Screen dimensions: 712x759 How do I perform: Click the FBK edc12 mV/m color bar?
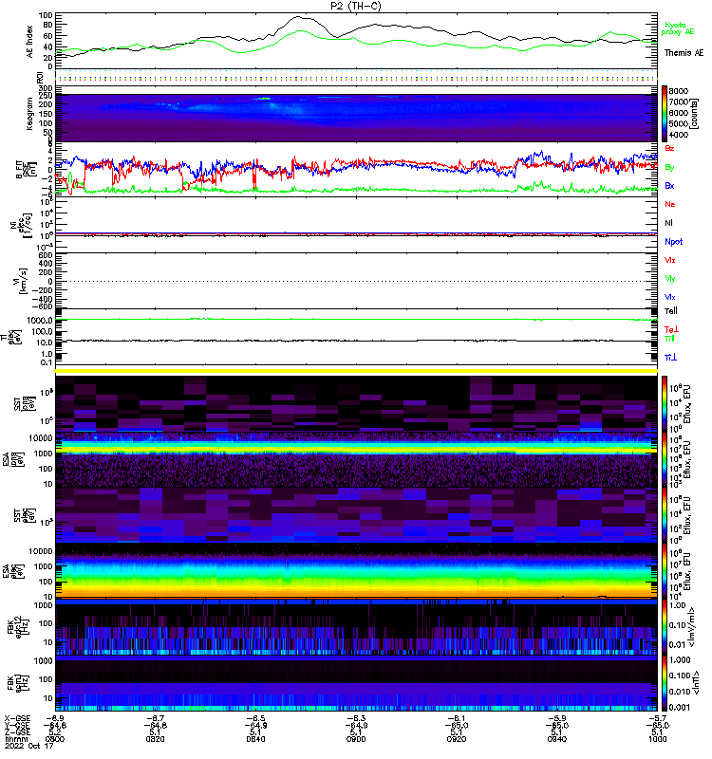[x=665, y=627]
